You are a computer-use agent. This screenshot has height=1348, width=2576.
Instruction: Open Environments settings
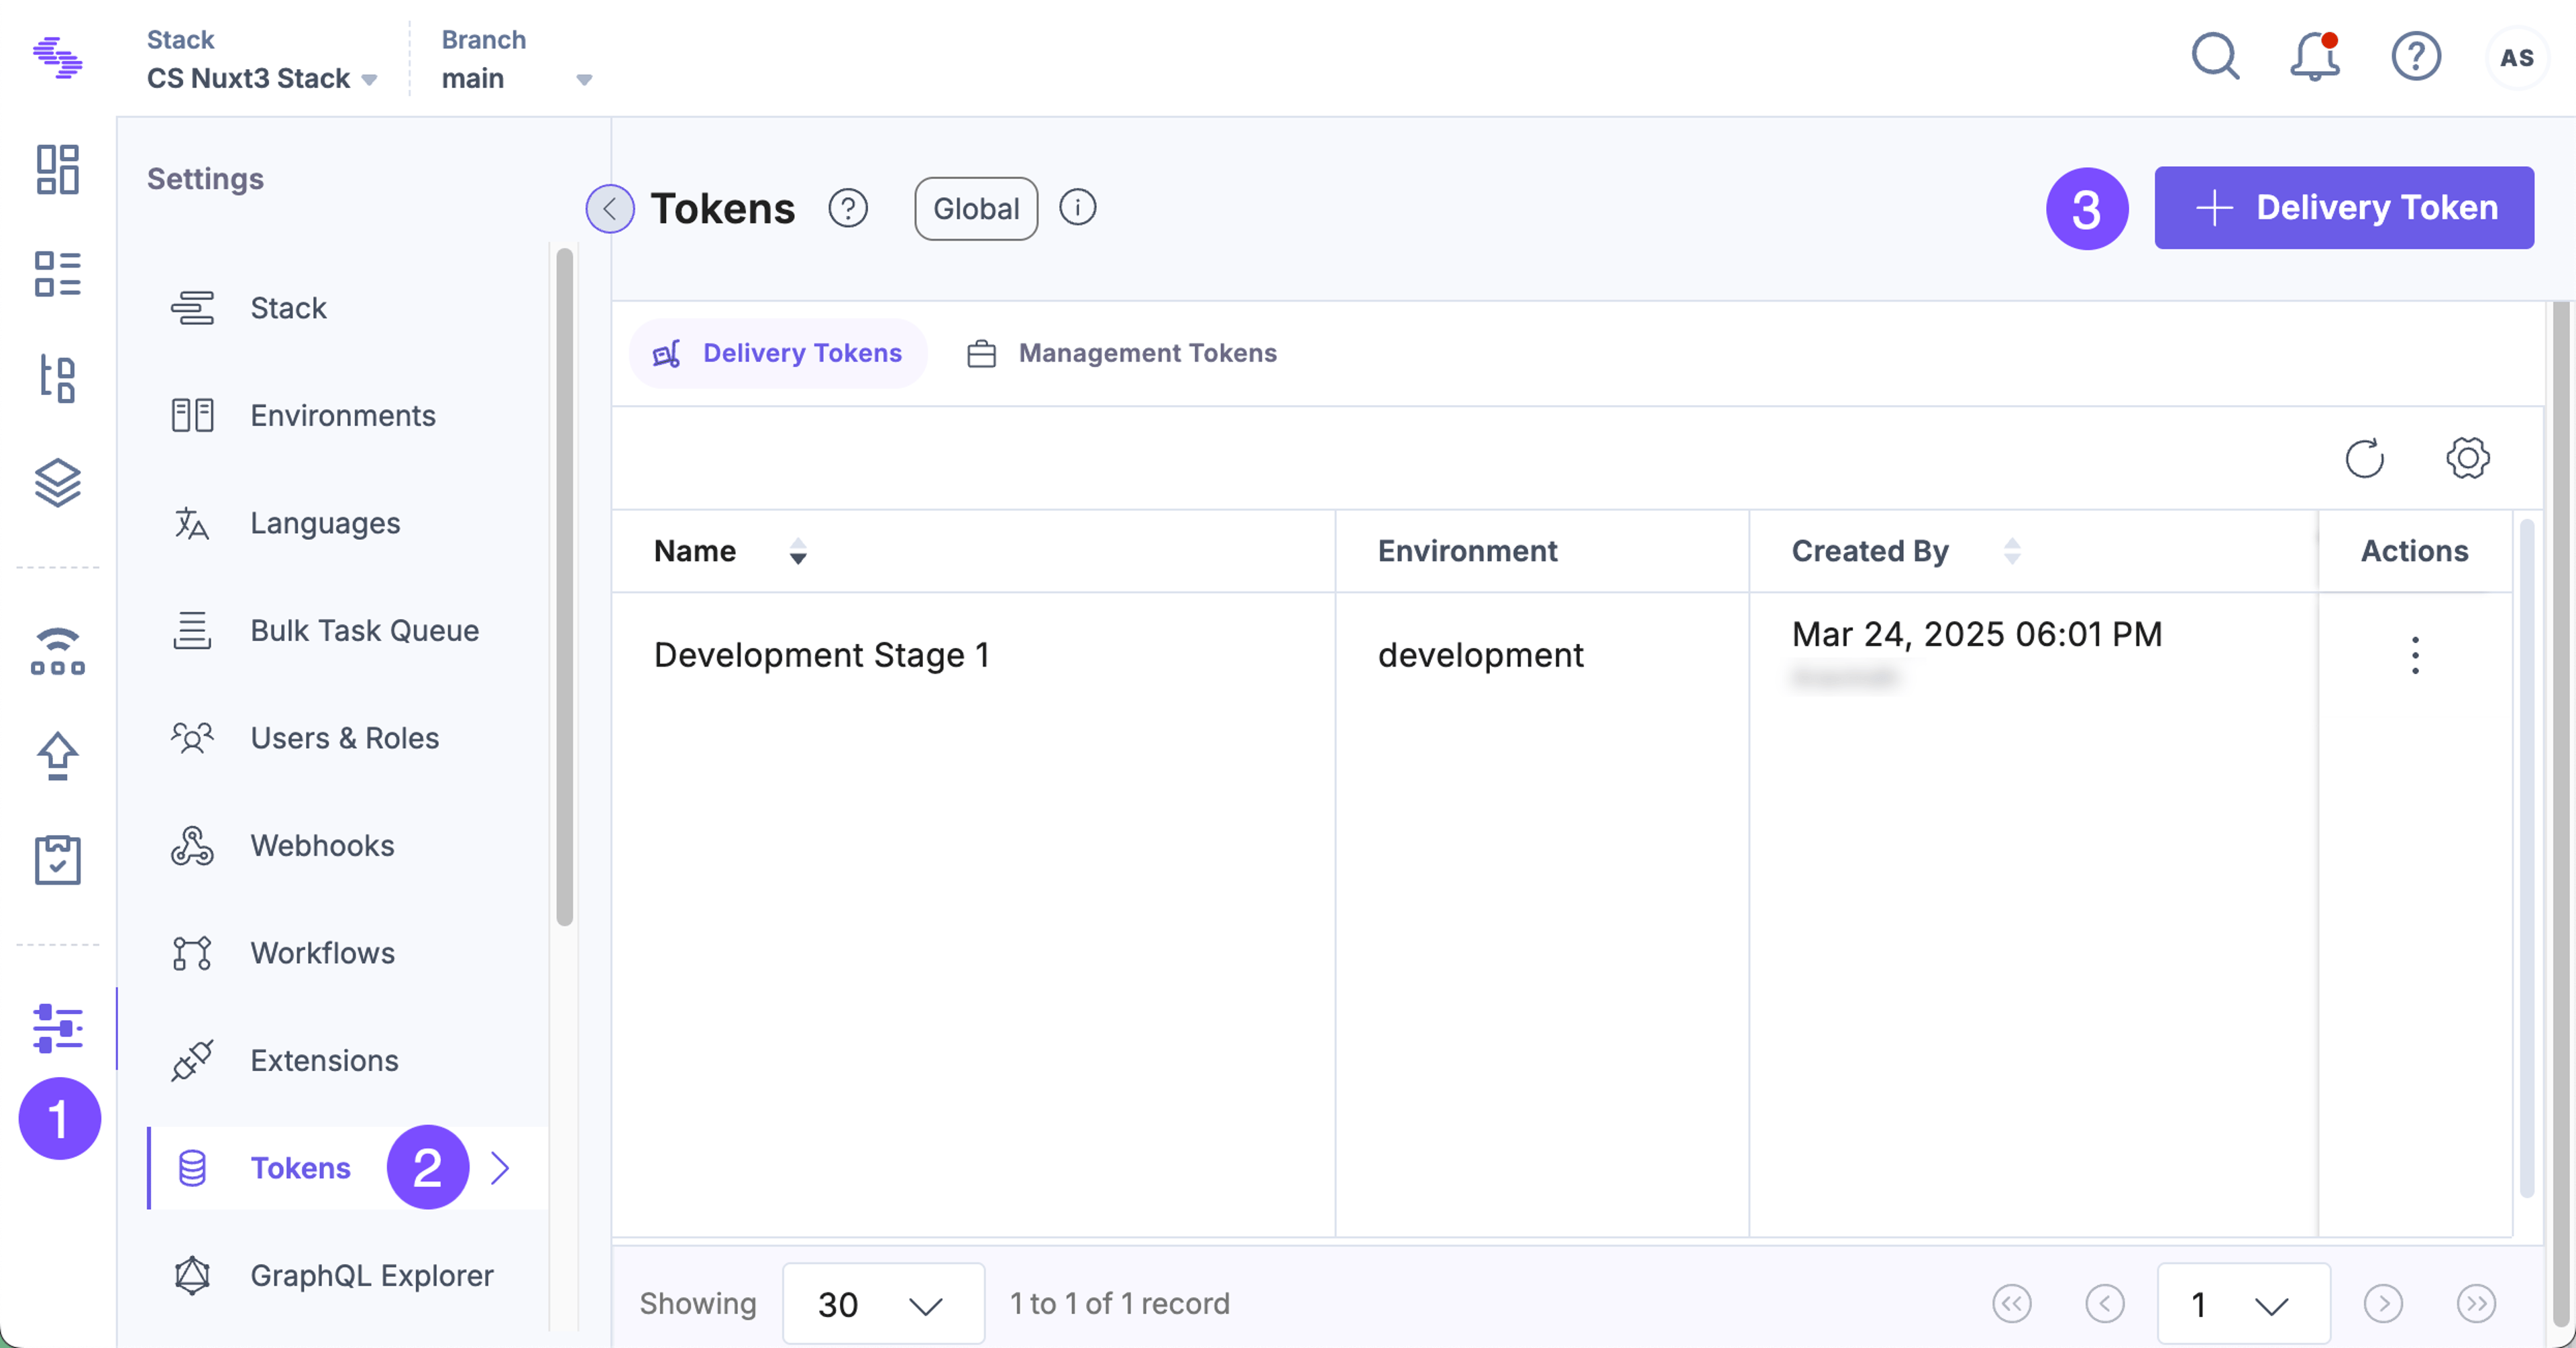347,416
